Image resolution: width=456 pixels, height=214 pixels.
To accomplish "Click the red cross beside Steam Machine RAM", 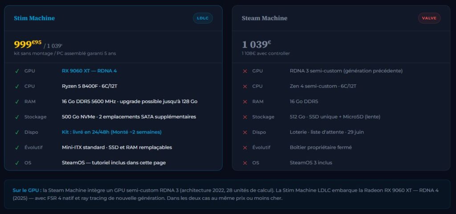I will (x=245, y=102).
